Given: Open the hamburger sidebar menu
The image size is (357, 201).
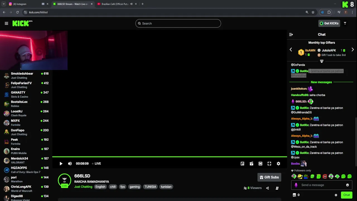Looking at the screenshot, I should point(6,23).
